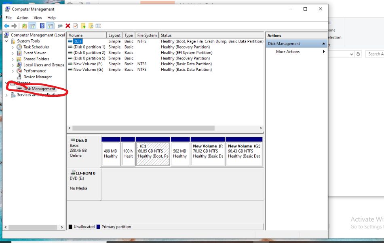384x243 pixels.
Task: Click Search field in background window
Action: click(375, 54)
